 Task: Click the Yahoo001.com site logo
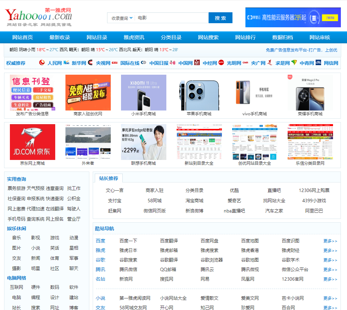coord(38,17)
